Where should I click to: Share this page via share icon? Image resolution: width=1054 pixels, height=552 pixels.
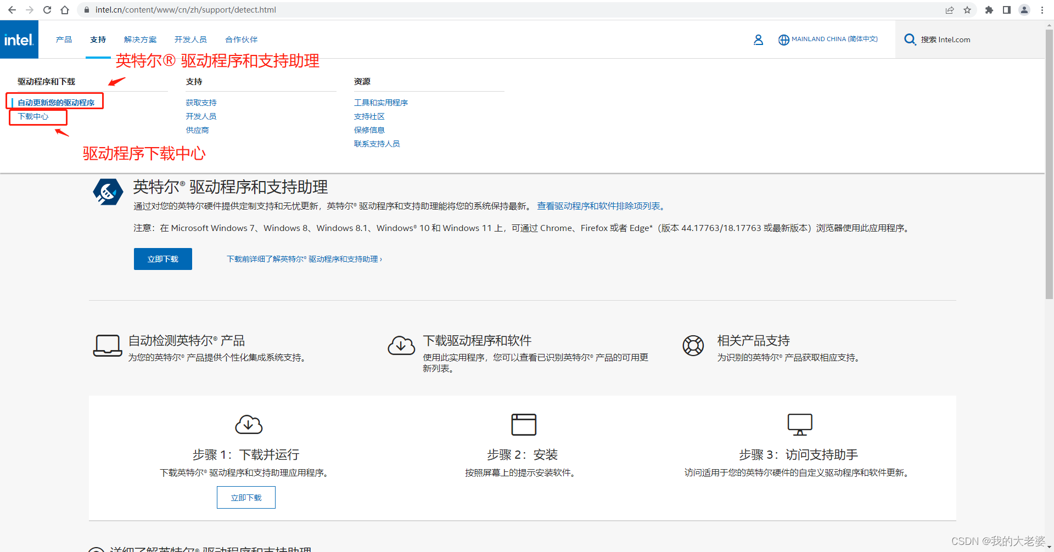(950, 10)
